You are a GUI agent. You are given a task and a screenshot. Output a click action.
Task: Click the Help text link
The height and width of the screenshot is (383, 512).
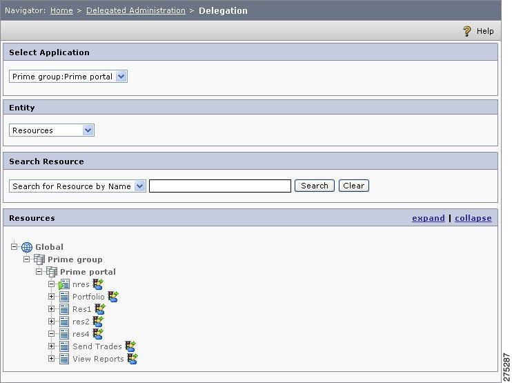(485, 31)
